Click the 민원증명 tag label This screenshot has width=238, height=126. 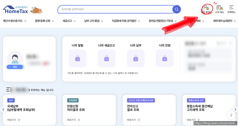(x=73, y=100)
